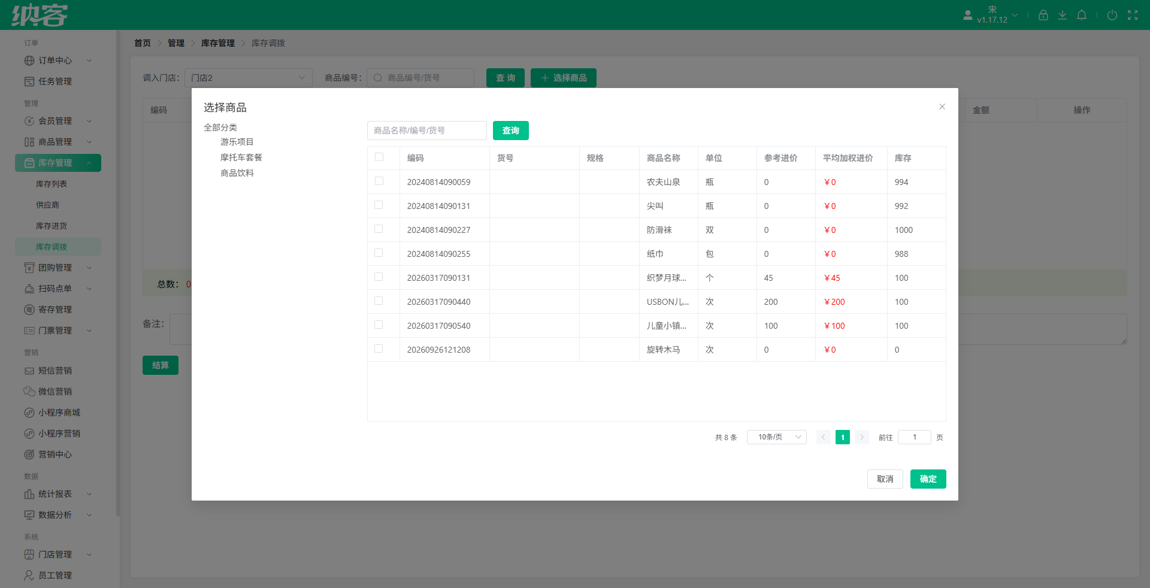Check the box for 防滑袜

point(379,229)
